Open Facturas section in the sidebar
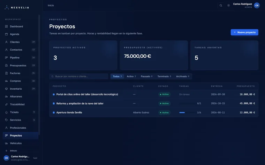 tap(21, 73)
